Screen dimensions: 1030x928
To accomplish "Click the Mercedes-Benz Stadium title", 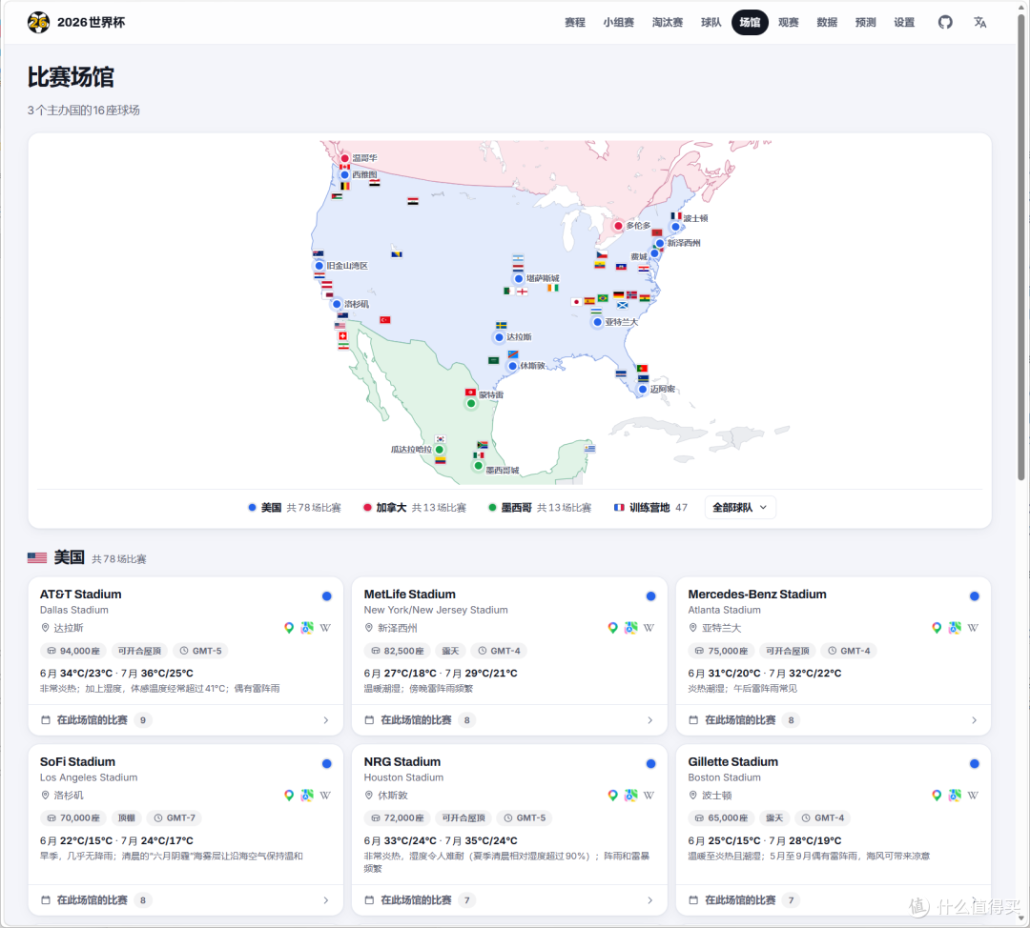I will tap(756, 595).
